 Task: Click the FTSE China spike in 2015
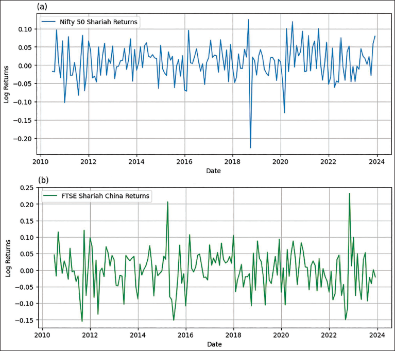[168, 202]
